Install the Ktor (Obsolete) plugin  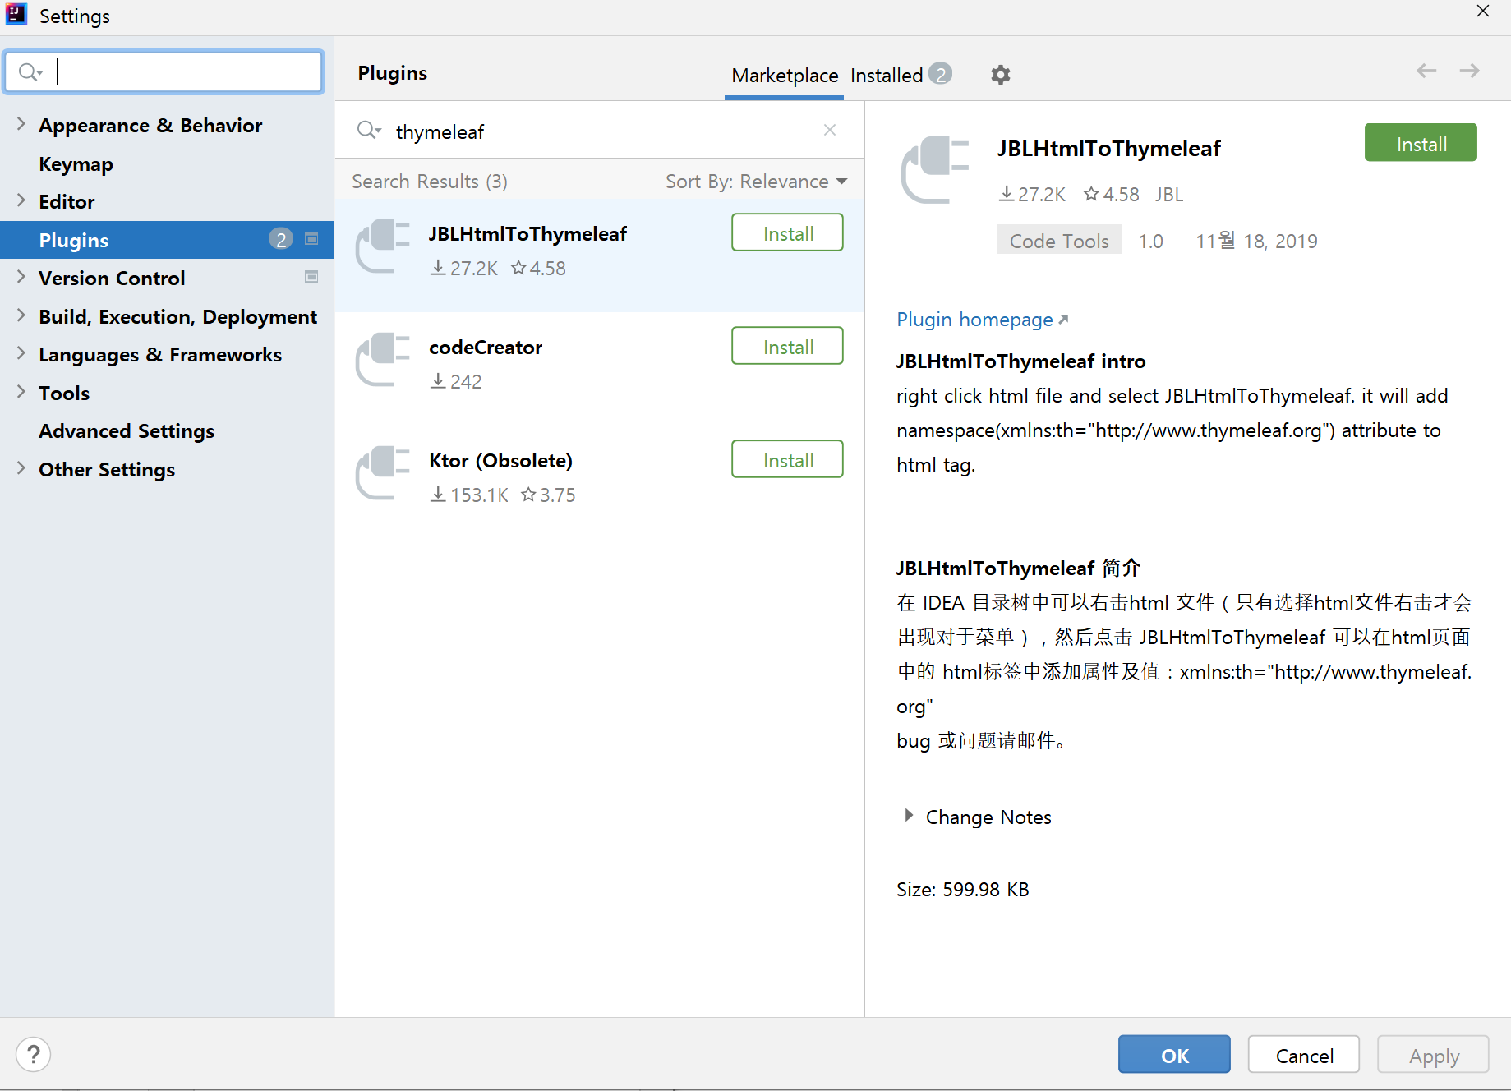787,459
